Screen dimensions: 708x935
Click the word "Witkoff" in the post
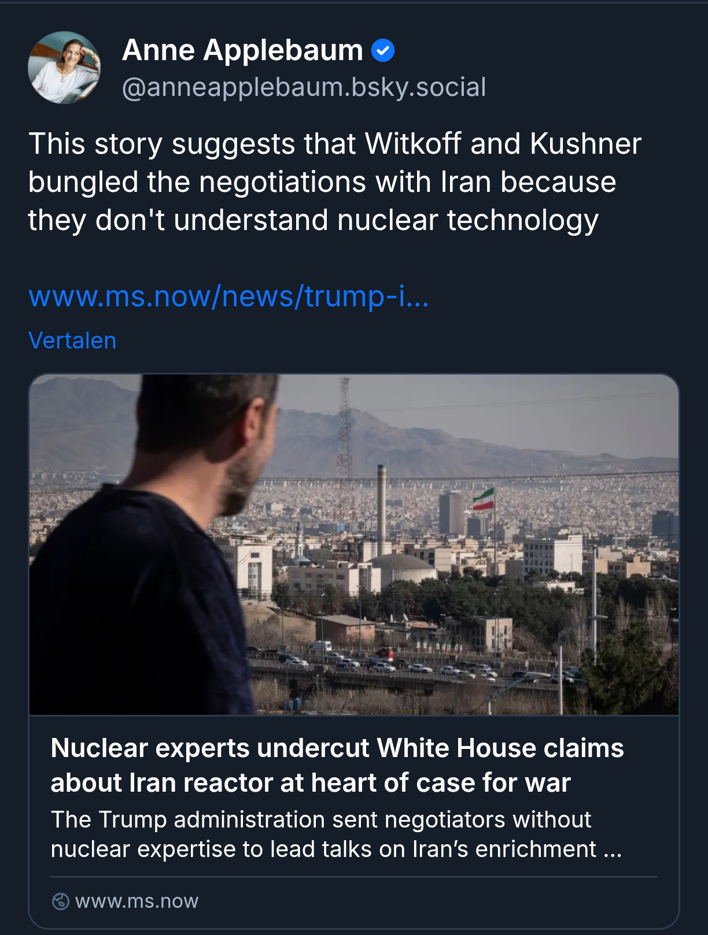[x=413, y=144]
